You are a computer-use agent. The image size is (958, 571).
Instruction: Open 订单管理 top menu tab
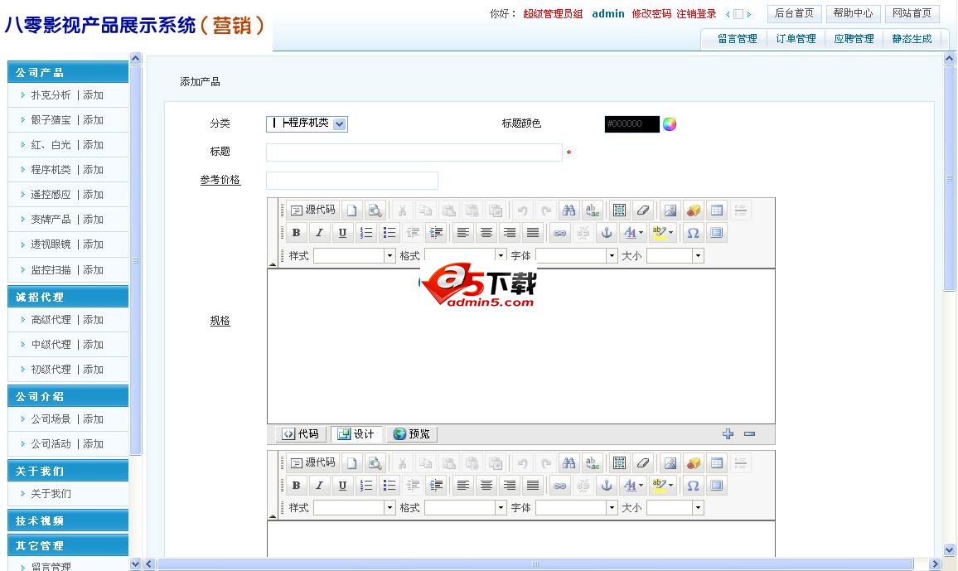(x=796, y=39)
